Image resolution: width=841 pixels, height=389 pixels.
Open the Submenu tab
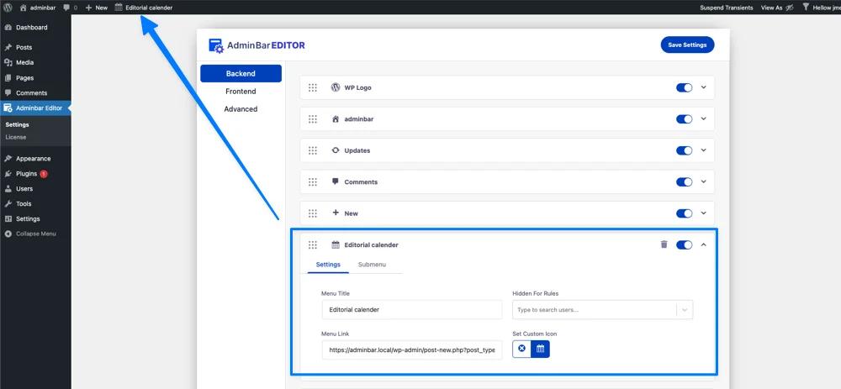pyautogui.click(x=372, y=265)
